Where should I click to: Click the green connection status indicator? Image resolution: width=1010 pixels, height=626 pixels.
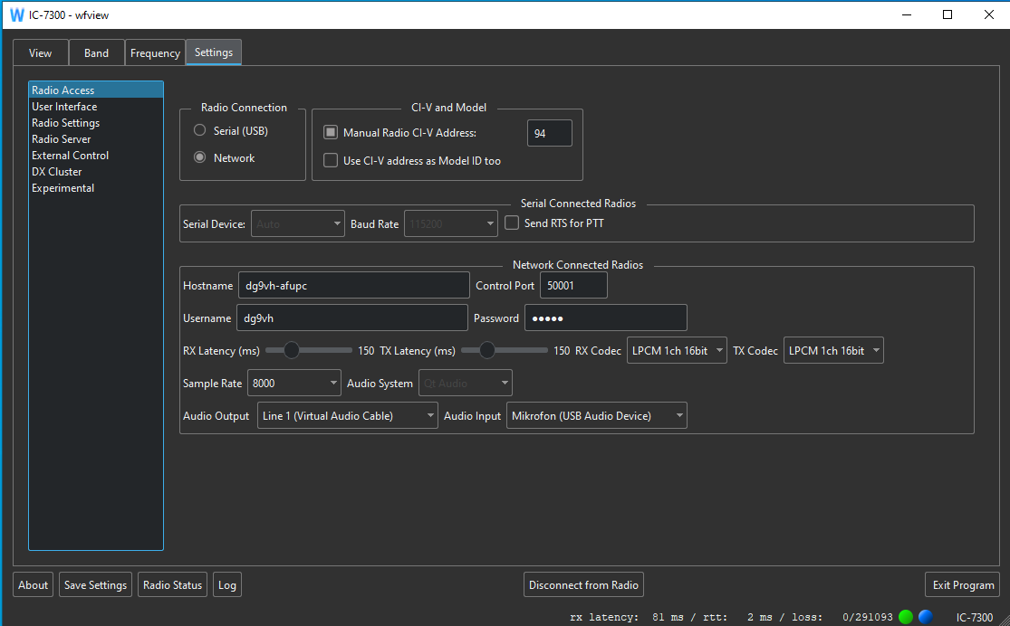[x=906, y=617]
